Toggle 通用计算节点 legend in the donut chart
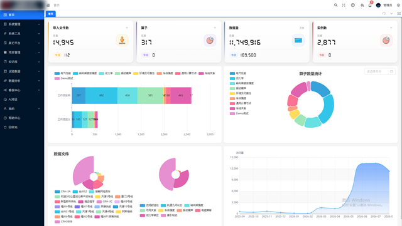 coord(241,103)
